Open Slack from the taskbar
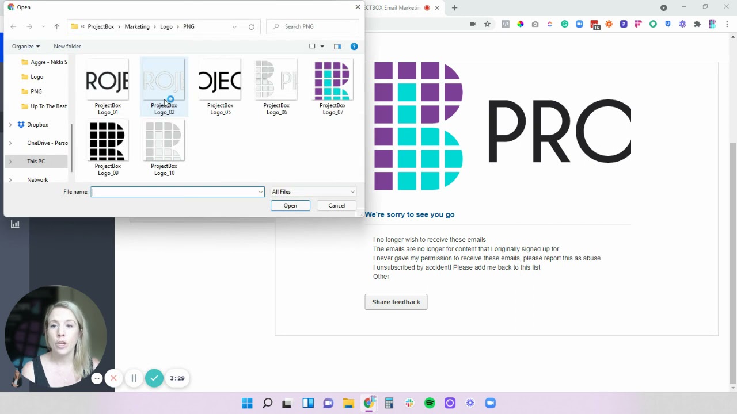Screen dimensions: 737x414 coord(409,403)
